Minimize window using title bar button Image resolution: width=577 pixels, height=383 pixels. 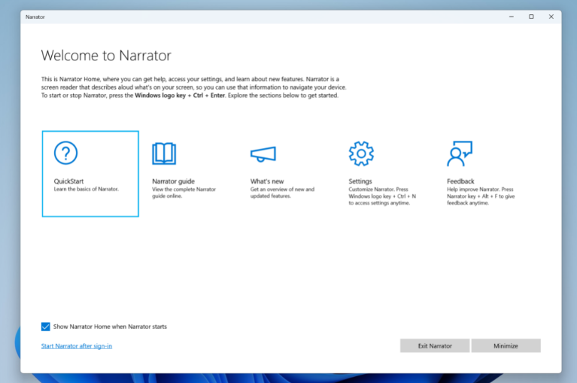pyautogui.click(x=511, y=17)
